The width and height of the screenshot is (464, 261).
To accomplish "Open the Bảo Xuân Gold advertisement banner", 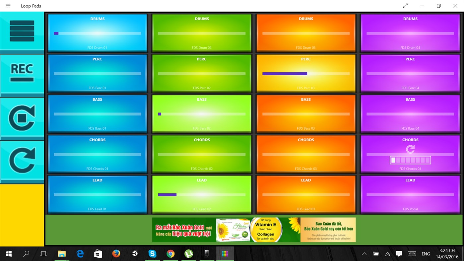I will 254,230.
